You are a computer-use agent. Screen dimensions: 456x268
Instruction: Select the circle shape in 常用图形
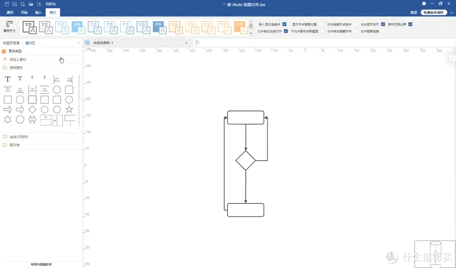click(57, 90)
